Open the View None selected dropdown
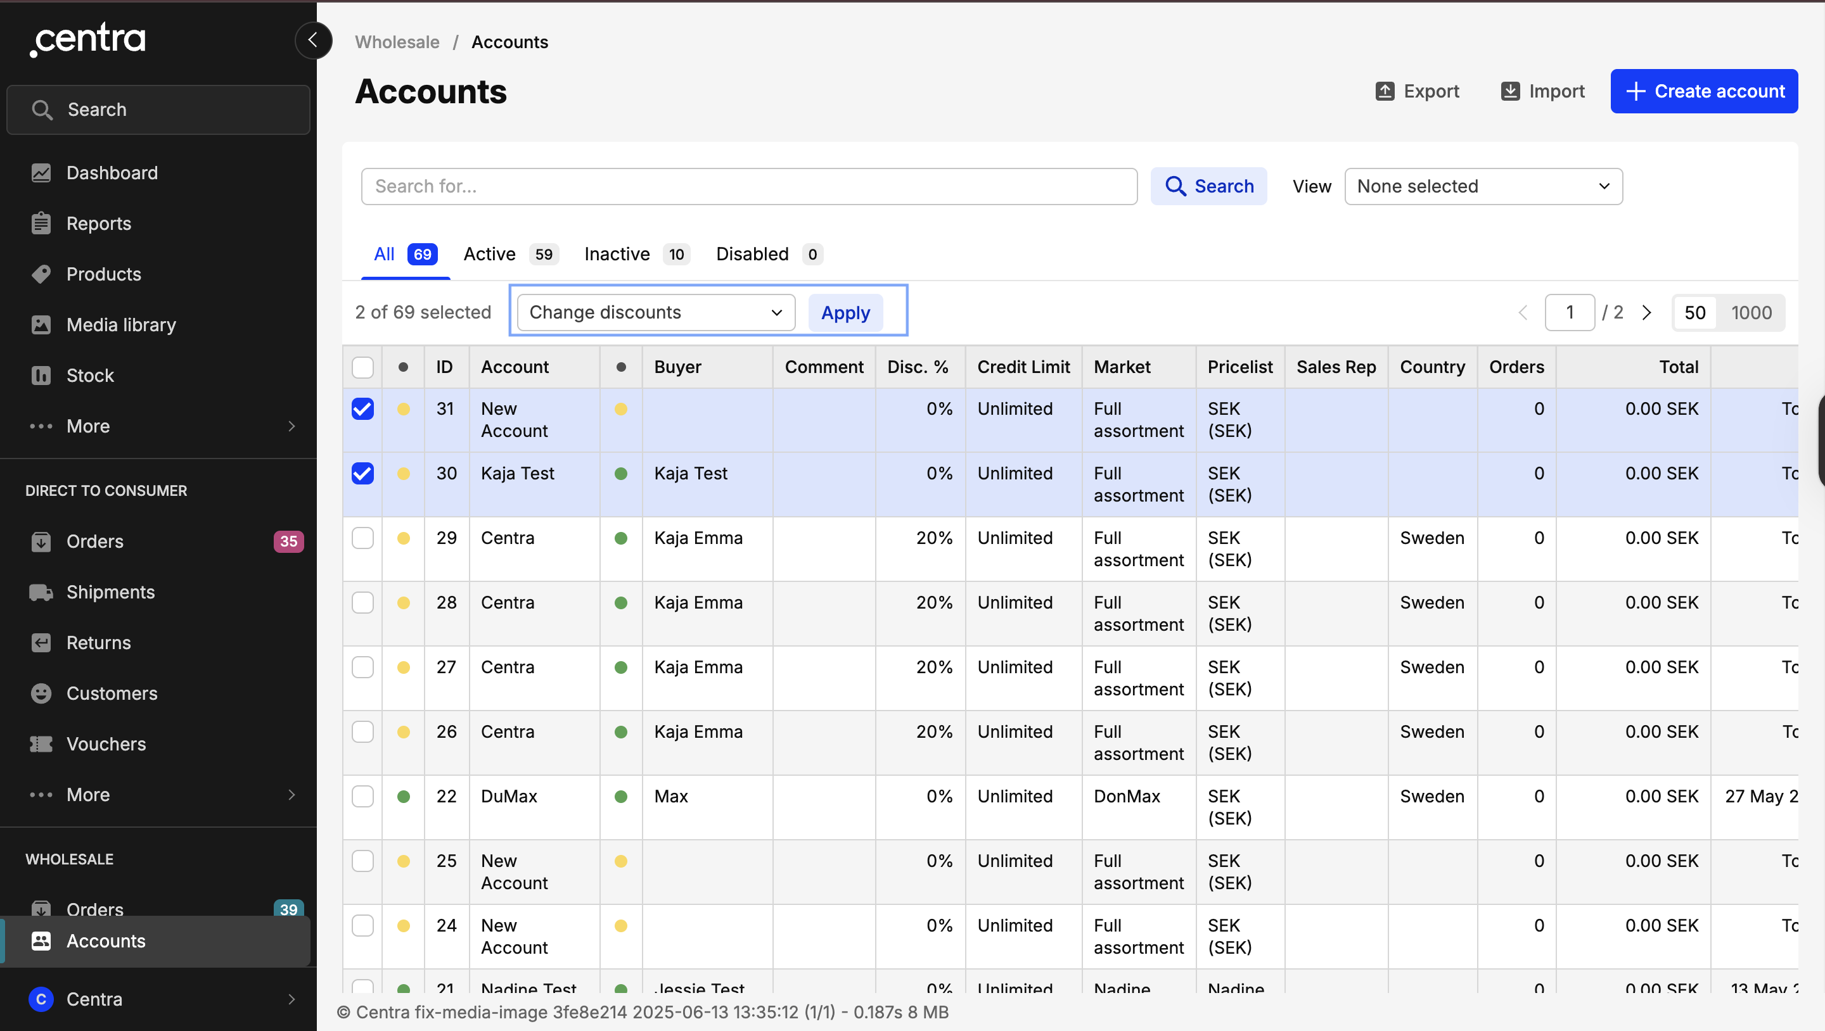The image size is (1825, 1031). [1483, 186]
